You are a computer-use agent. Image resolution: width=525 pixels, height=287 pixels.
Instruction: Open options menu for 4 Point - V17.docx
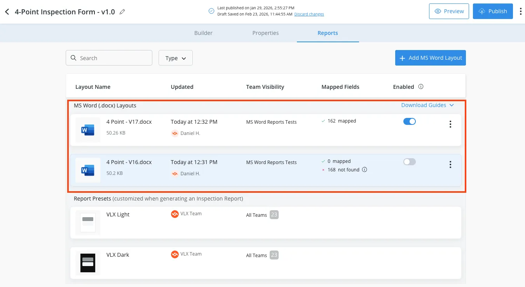[450, 124]
